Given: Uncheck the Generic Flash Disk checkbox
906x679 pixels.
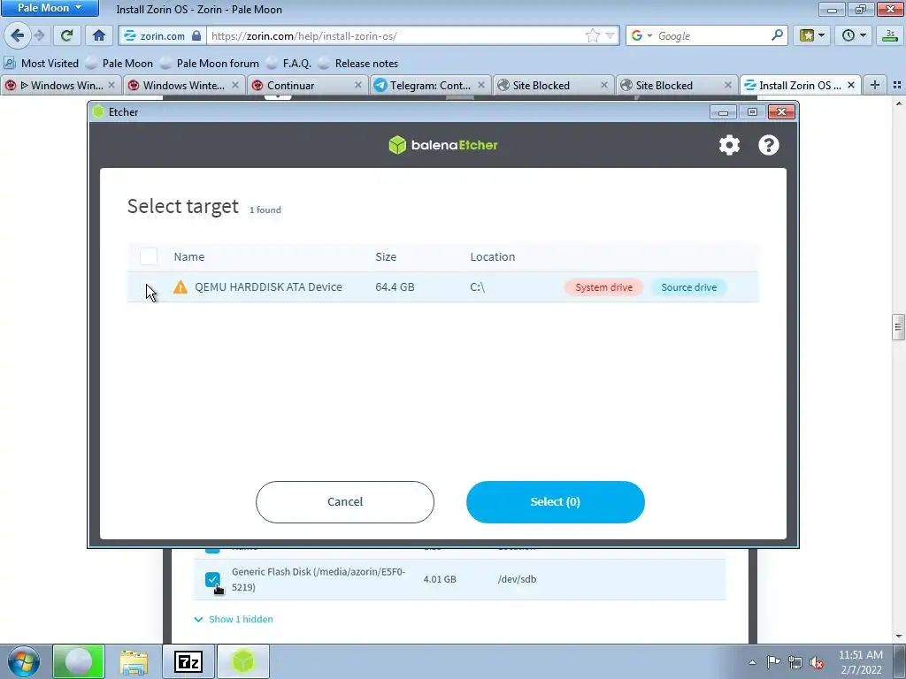Looking at the screenshot, I should tap(212, 579).
